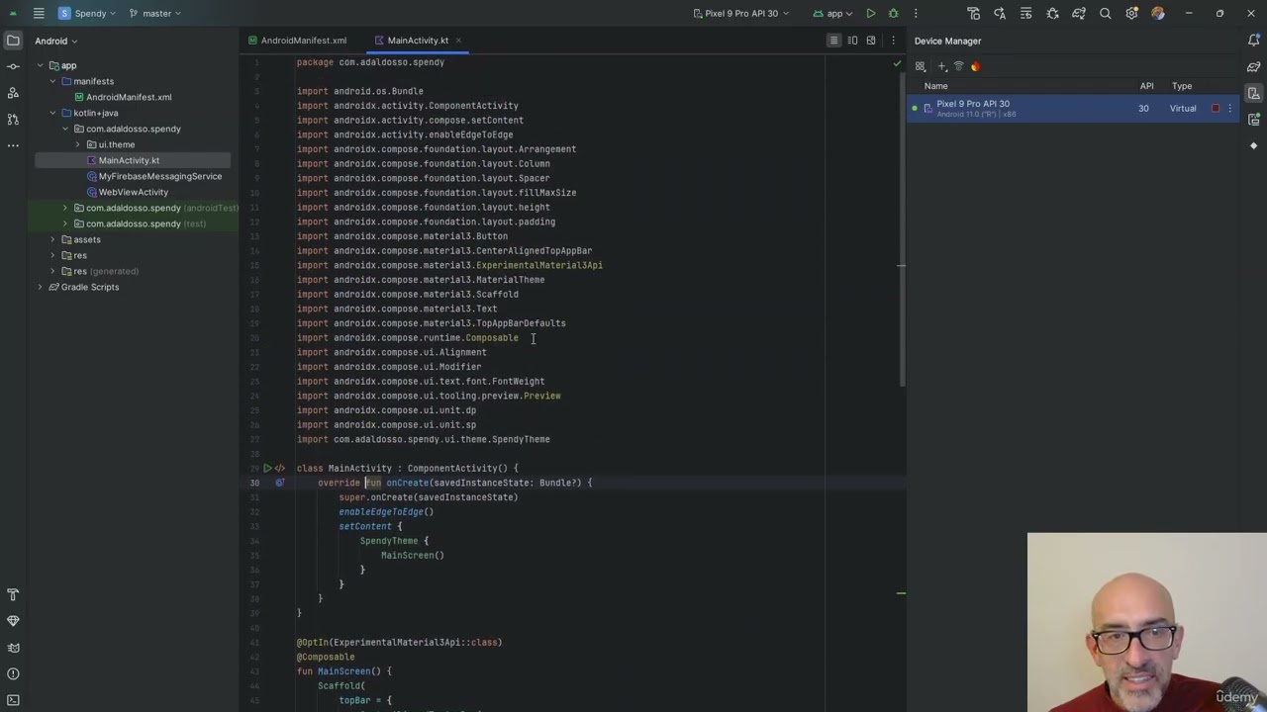Switch editor to Design view
Screen dimensions: 1267x712
871,41
